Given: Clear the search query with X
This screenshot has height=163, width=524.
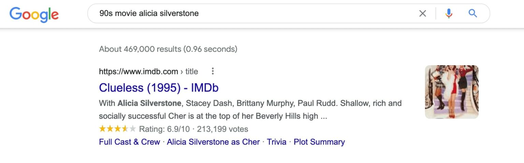Looking at the screenshot, I should pos(422,14).
